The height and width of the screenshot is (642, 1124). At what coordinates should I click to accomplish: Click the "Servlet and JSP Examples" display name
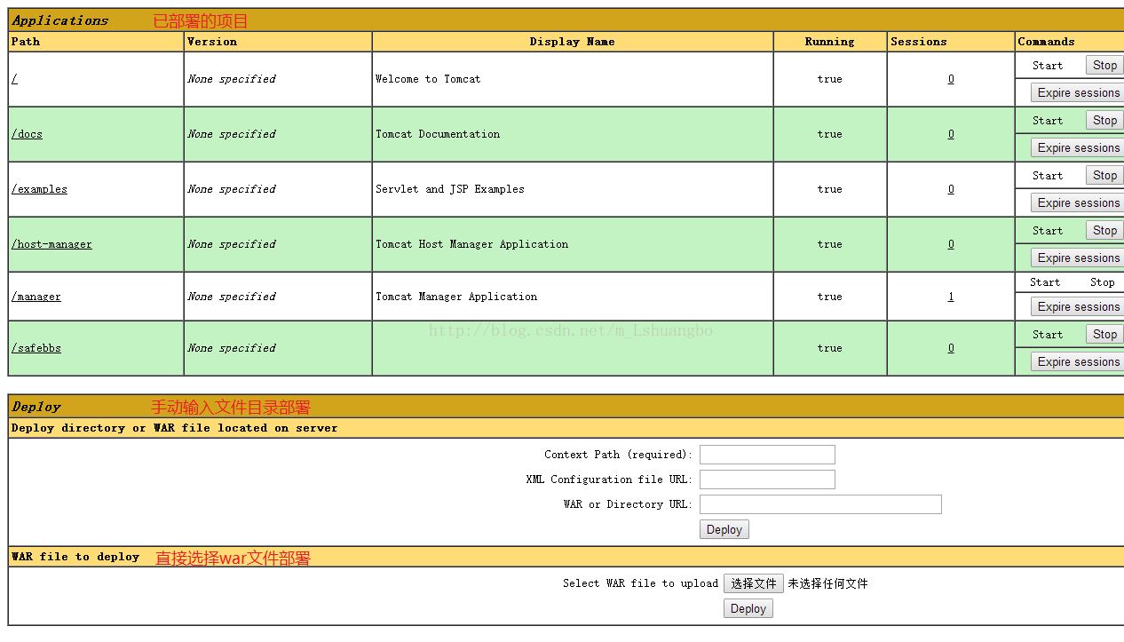tap(450, 189)
